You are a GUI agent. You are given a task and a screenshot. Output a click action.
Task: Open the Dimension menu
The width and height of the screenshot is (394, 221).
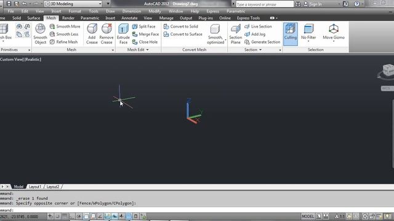pyautogui.click(x=132, y=11)
